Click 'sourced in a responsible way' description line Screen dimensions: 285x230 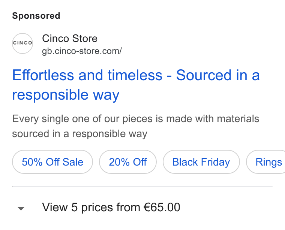point(79,134)
